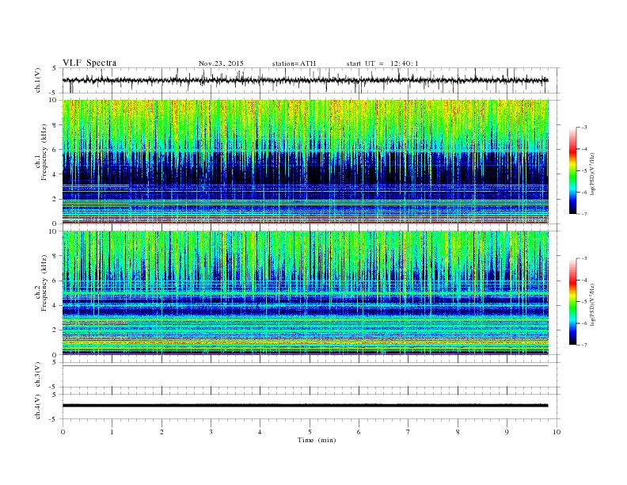This screenshot has height=485, width=627.
Task: Select the date 'Nov.23, 2015'
Action: coord(221,63)
